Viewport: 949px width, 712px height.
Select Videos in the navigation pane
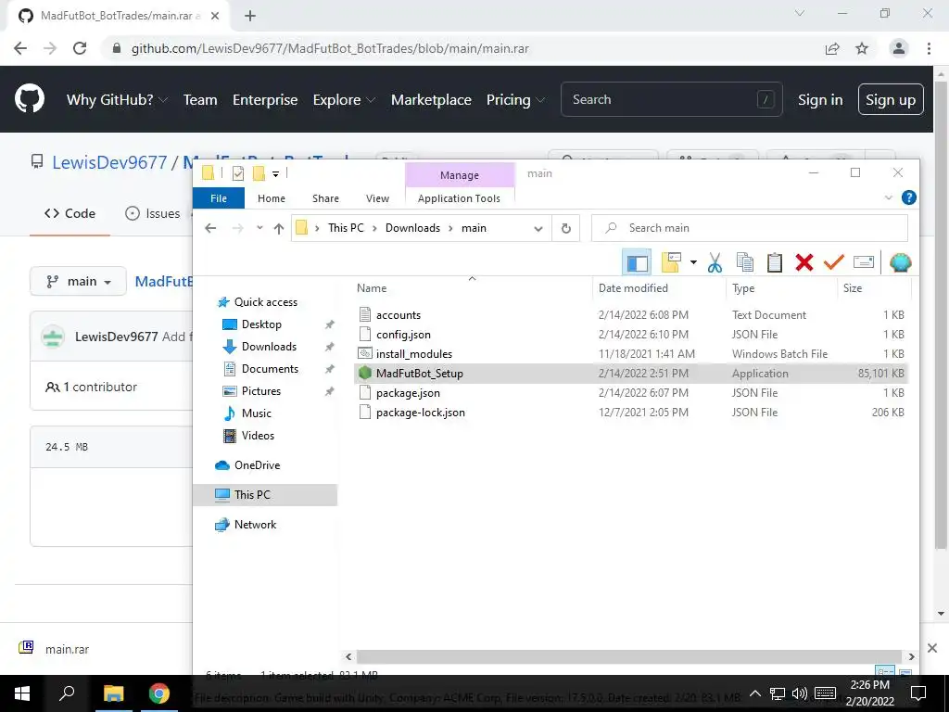pos(258,436)
